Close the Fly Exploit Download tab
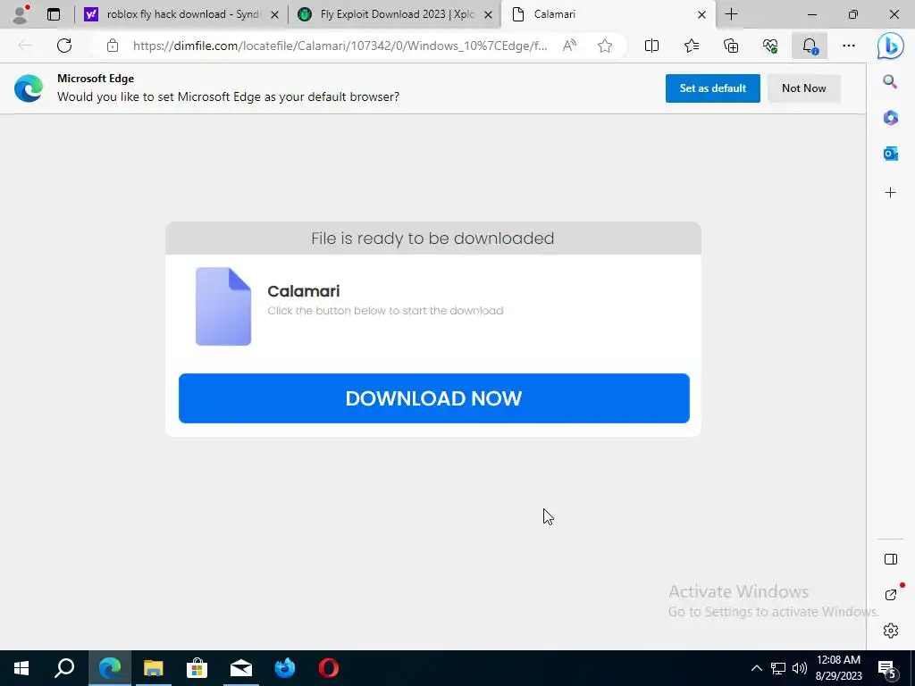The width and height of the screenshot is (915, 686). [489, 14]
